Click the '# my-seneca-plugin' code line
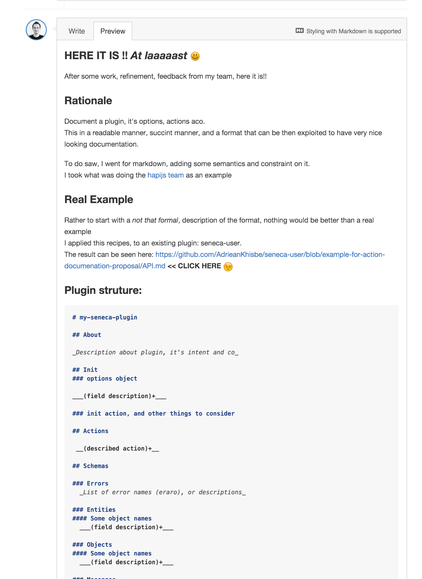 coord(105,317)
